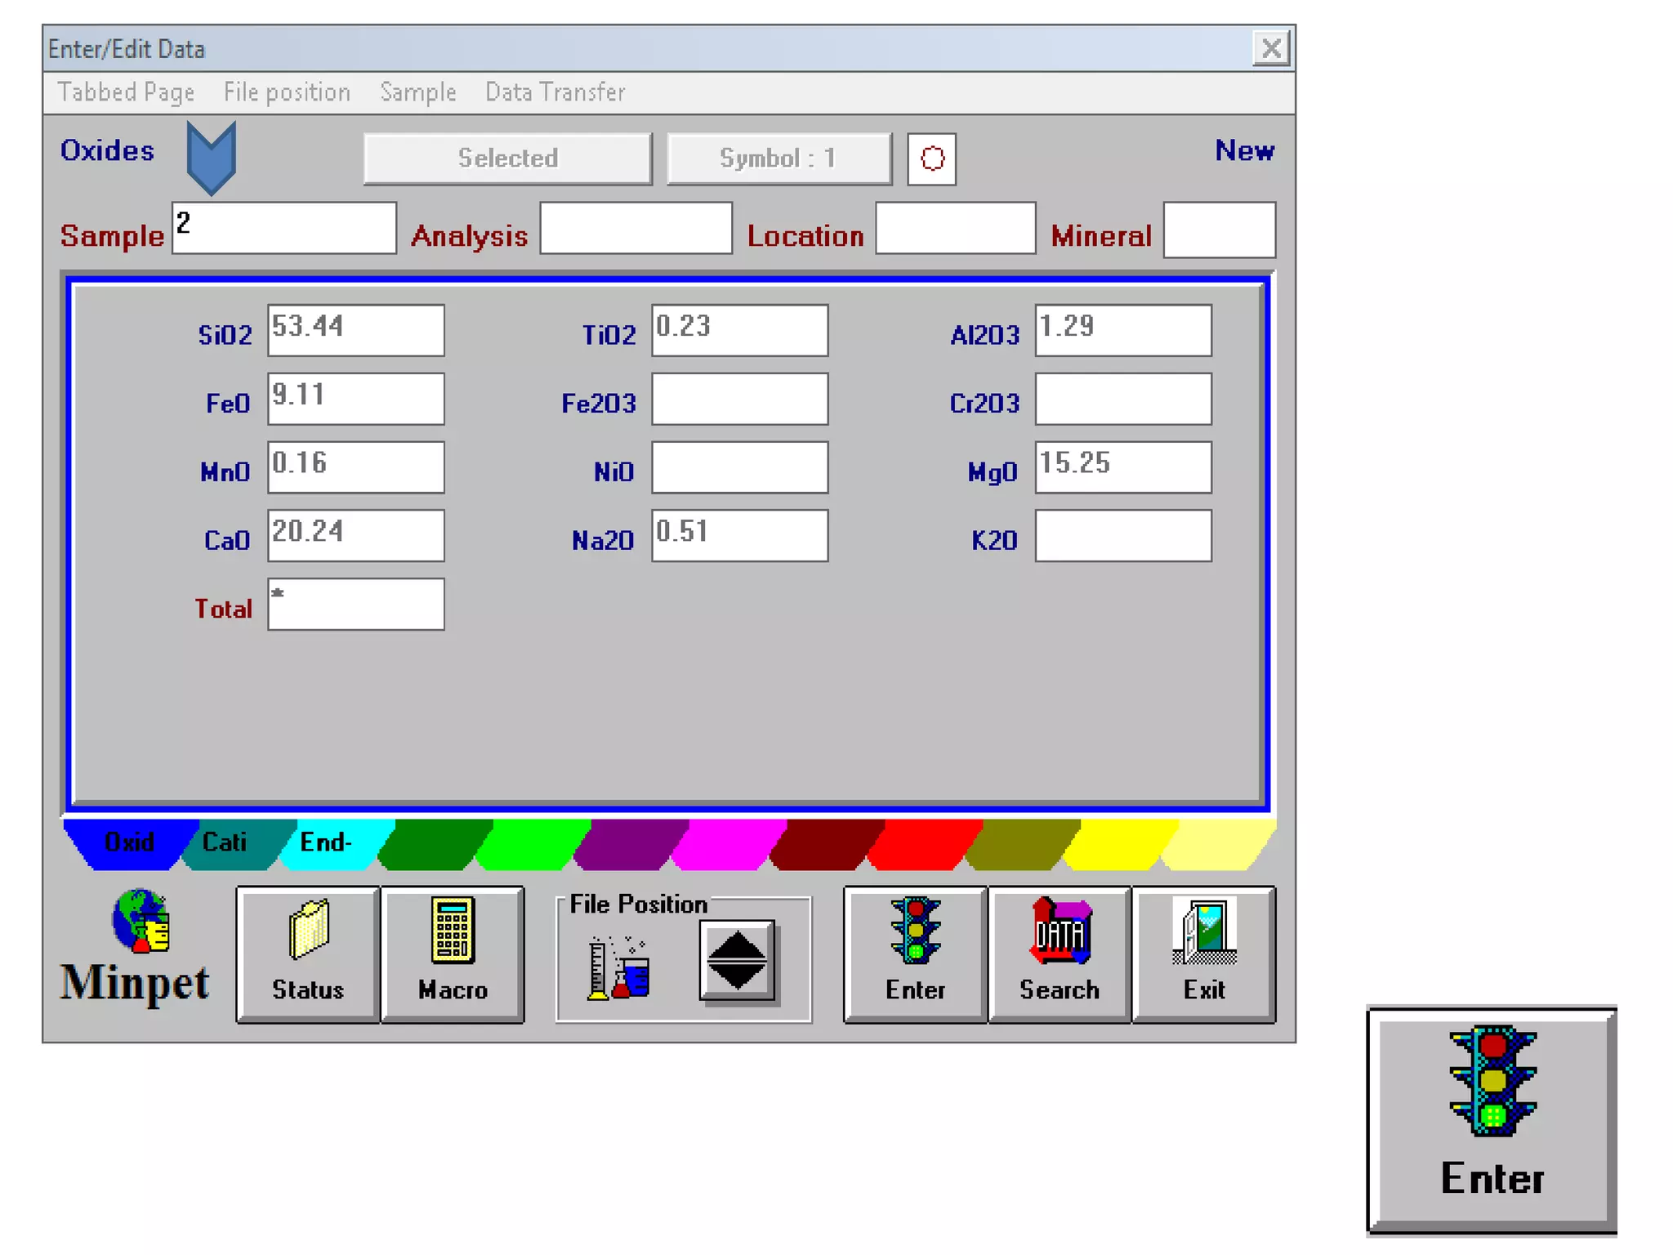
Task: Click the large enlarged Enter traffic light button
Action: (1492, 1119)
